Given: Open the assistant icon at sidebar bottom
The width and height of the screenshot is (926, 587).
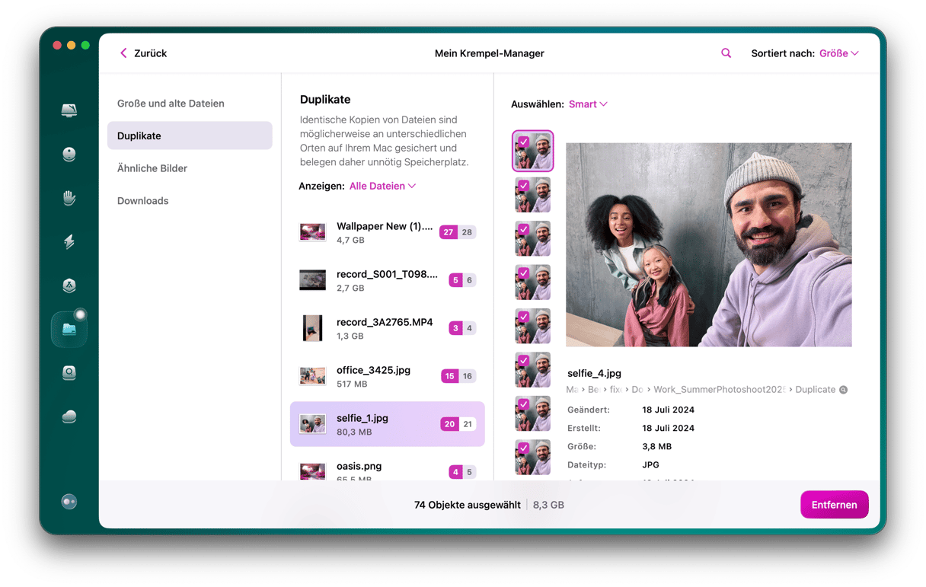Looking at the screenshot, I should click(x=69, y=502).
